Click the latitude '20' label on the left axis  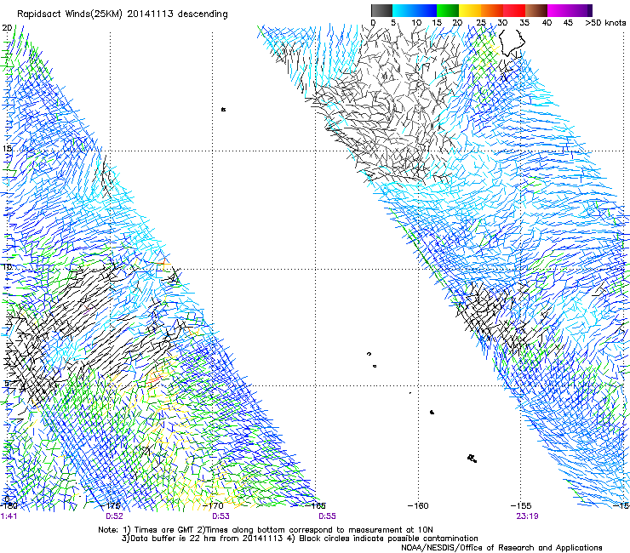coord(7,28)
